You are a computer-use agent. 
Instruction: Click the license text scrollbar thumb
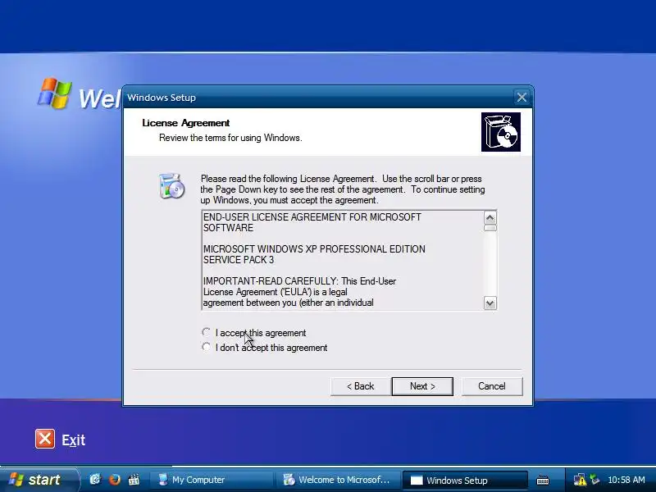[x=490, y=228]
